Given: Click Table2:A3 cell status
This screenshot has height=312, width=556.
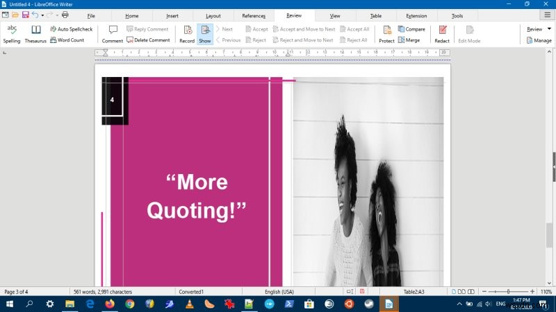Looking at the screenshot, I should click(414, 292).
